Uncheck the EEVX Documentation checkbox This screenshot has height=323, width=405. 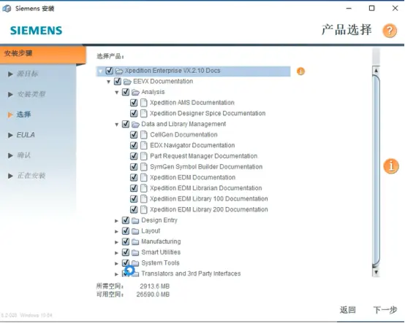[x=118, y=82]
